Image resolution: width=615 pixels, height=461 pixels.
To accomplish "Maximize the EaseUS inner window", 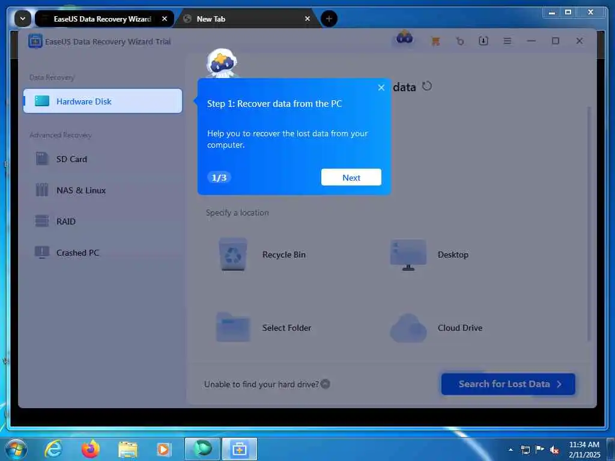I will pos(555,41).
